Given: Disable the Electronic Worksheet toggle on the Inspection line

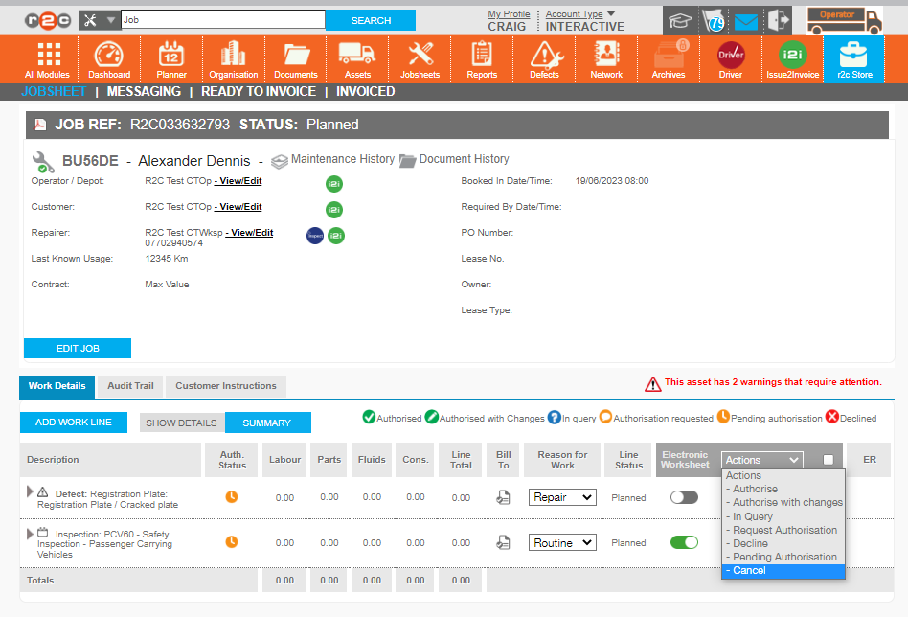Looking at the screenshot, I should 684,541.
